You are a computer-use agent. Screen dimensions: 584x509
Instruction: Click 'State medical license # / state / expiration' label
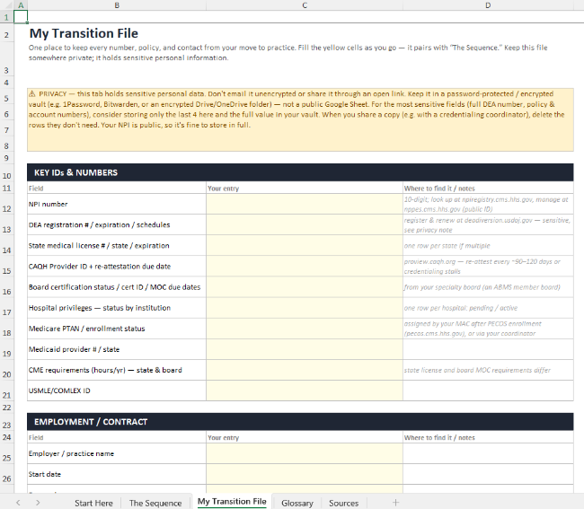(117, 246)
